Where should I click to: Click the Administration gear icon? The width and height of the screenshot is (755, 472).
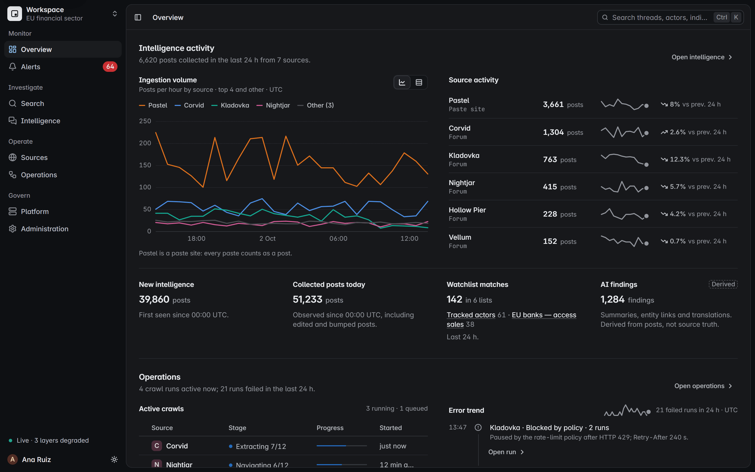tap(13, 229)
